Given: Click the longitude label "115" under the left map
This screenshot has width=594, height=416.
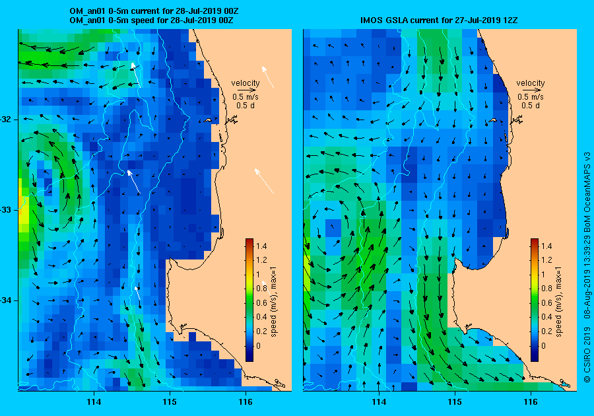Looking at the screenshot, I should pos(170,402).
